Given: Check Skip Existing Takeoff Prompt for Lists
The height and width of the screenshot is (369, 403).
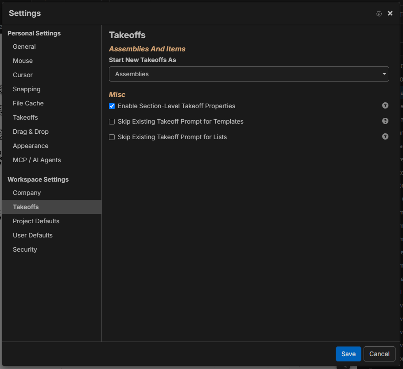Looking at the screenshot, I should [x=112, y=137].
